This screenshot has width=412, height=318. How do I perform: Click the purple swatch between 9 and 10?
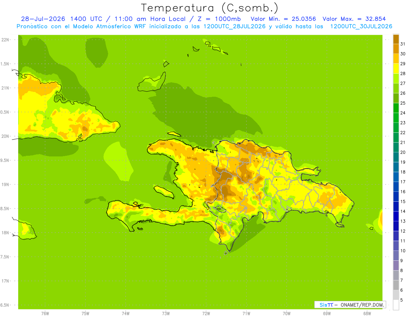[396, 256]
